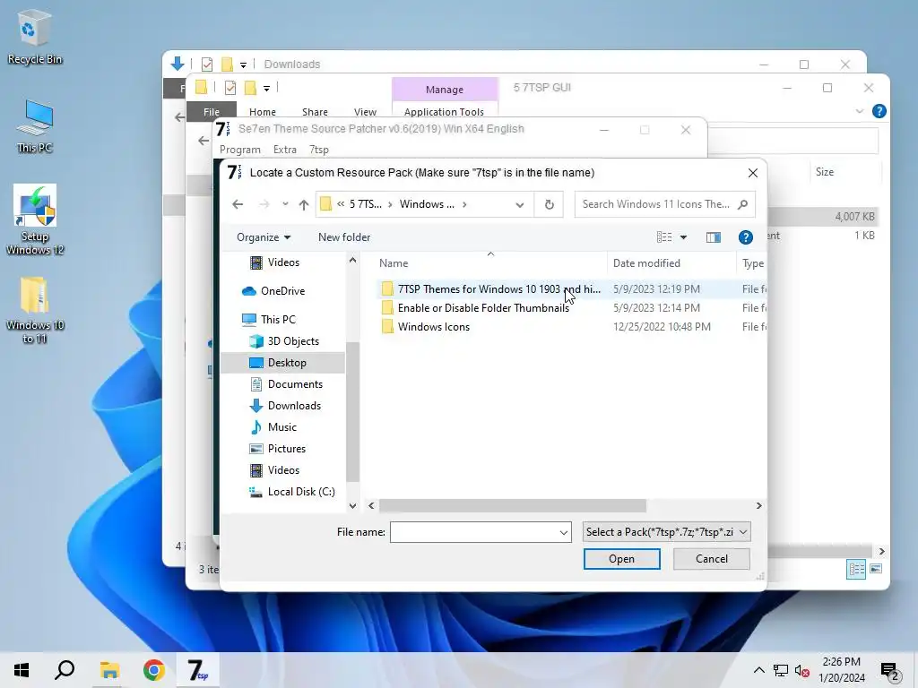The height and width of the screenshot is (688, 918).
Task: Expand the ribbon chevron in 7TSP GUI Explorer
Action: coord(860,111)
